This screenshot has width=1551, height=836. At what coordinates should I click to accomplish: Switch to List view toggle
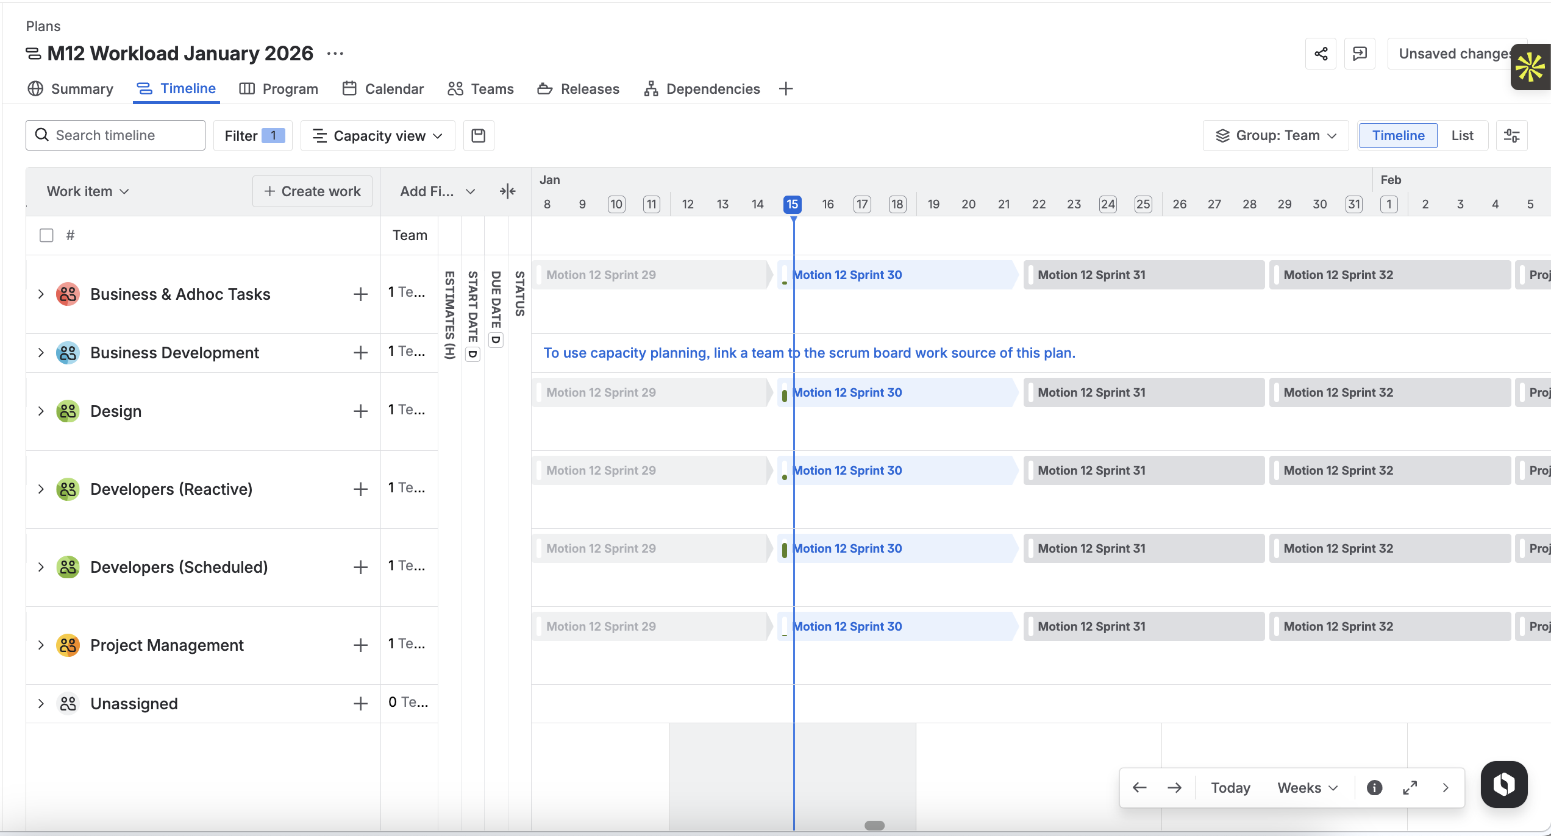1462,135
